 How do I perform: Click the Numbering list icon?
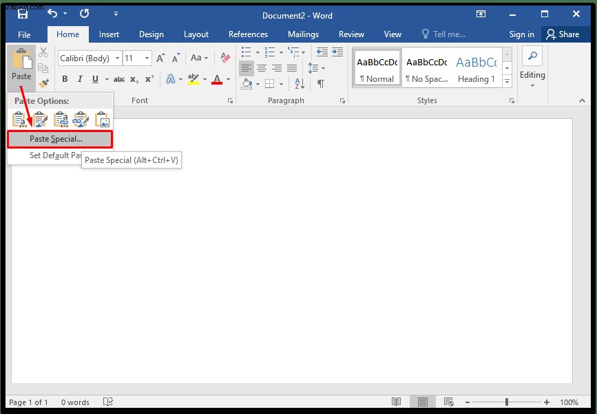coord(269,52)
